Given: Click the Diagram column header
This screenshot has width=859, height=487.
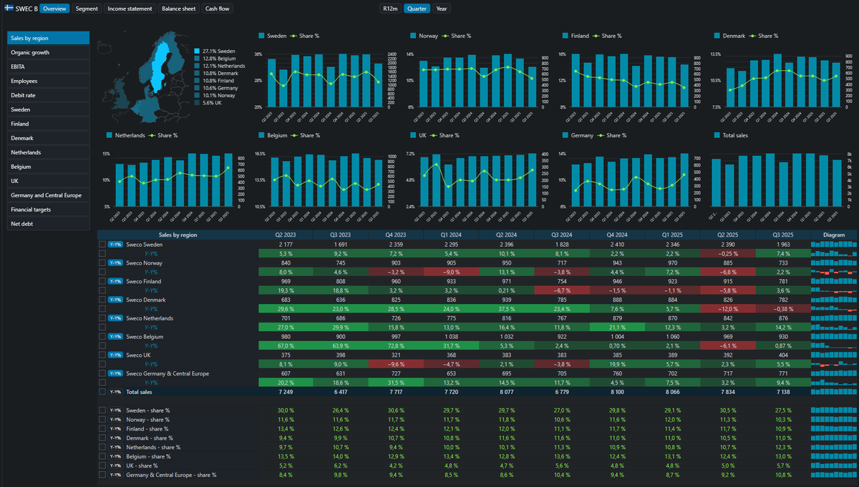Looking at the screenshot, I should (x=834, y=235).
